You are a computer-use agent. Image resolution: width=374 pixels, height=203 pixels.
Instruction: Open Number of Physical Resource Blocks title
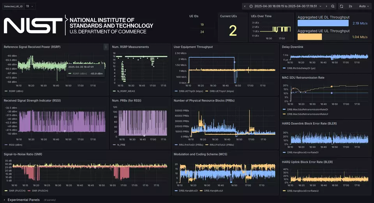click(x=204, y=101)
